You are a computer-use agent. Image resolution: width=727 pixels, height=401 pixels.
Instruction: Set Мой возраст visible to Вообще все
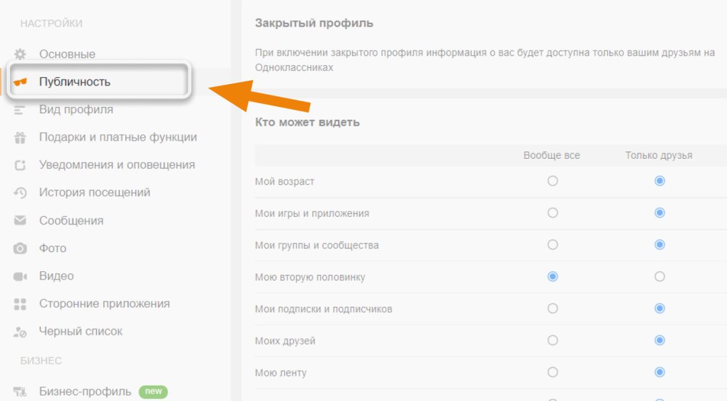552,181
